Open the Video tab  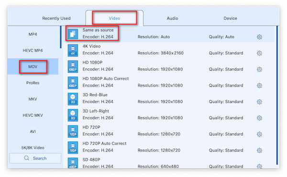pyautogui.click(x=114, y=18)
